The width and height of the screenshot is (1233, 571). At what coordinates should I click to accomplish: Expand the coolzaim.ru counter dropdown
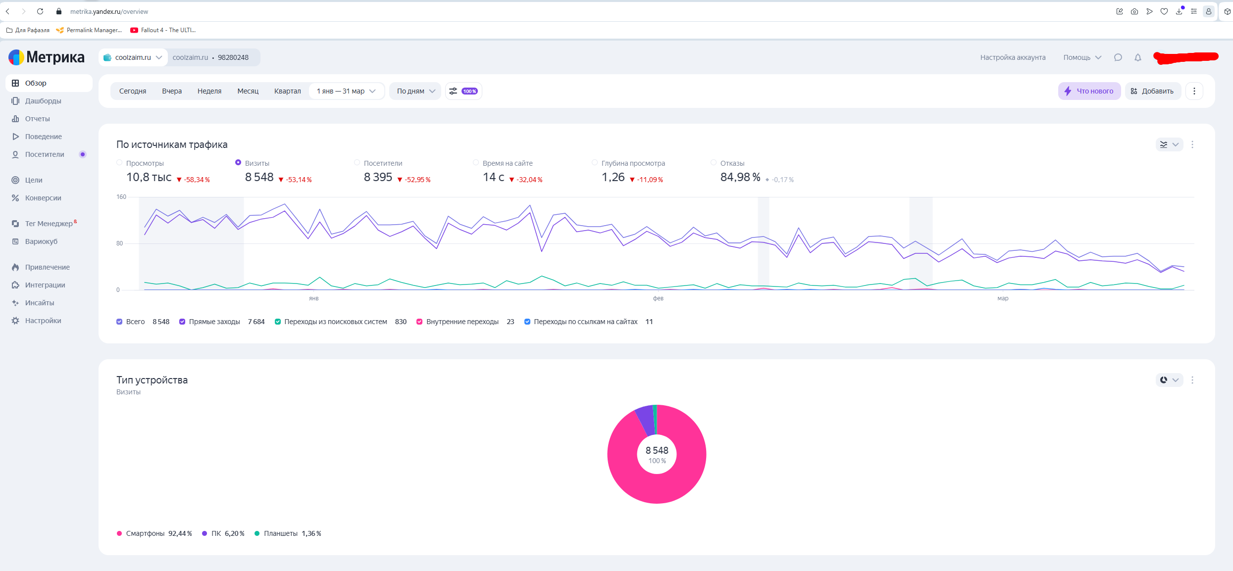133,57
